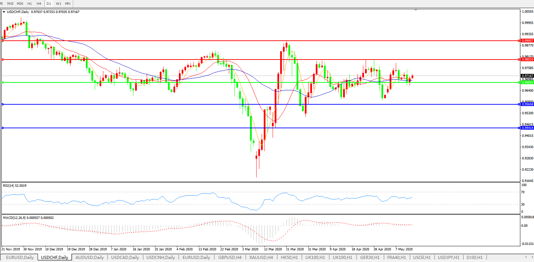Image resolution: width=534 pixels, height=262 pixels.
Task: Change the chart to the H4 timeframe
Action: tap(39, 3)
